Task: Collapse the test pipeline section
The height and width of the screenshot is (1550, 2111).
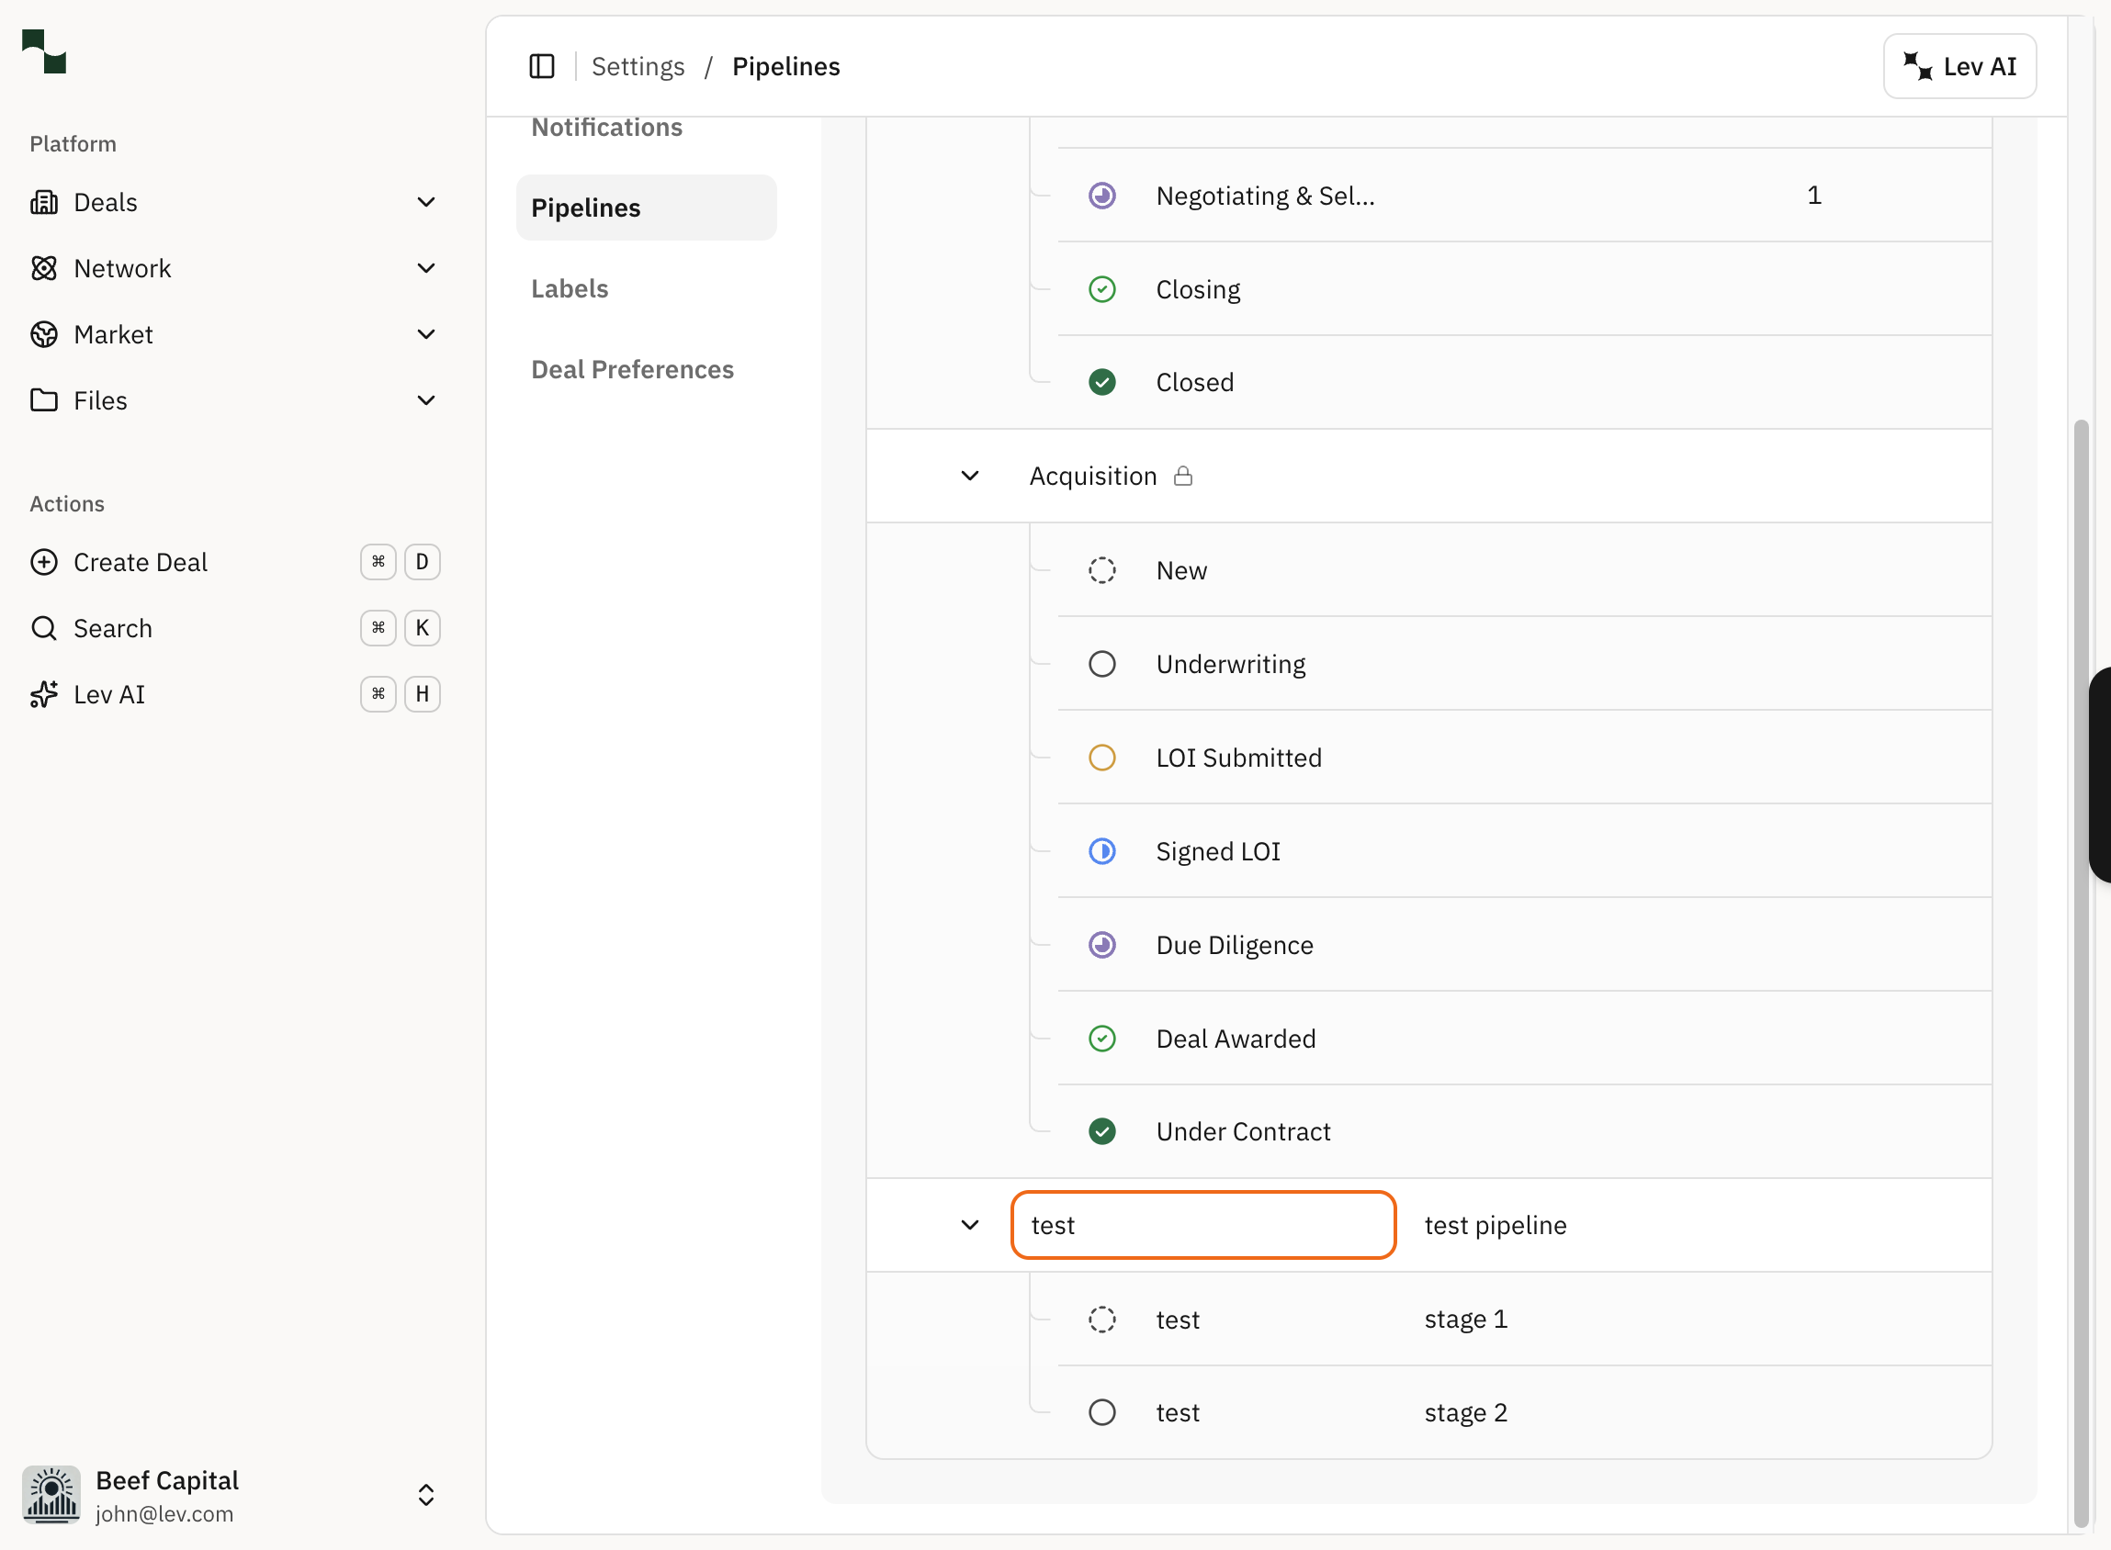Action: [x=971, y=1224]
